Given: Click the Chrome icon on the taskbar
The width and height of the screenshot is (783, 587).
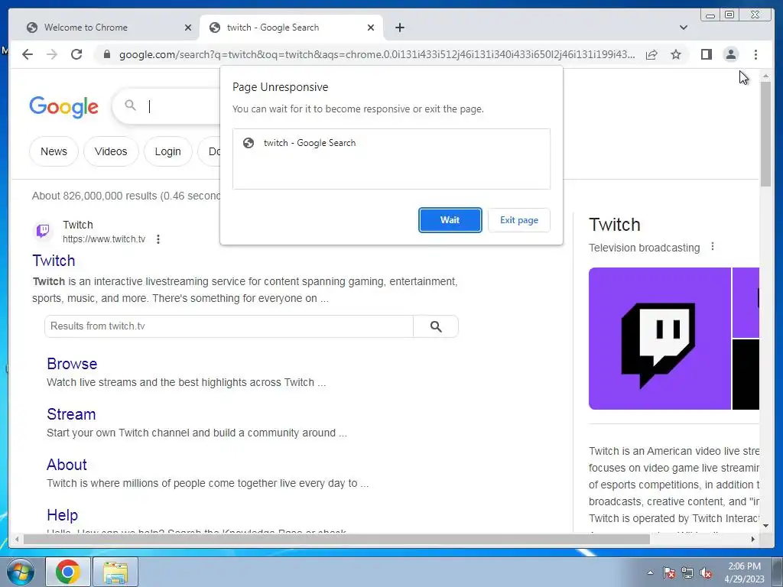Looking at the screenshot, I should (68, 572).
